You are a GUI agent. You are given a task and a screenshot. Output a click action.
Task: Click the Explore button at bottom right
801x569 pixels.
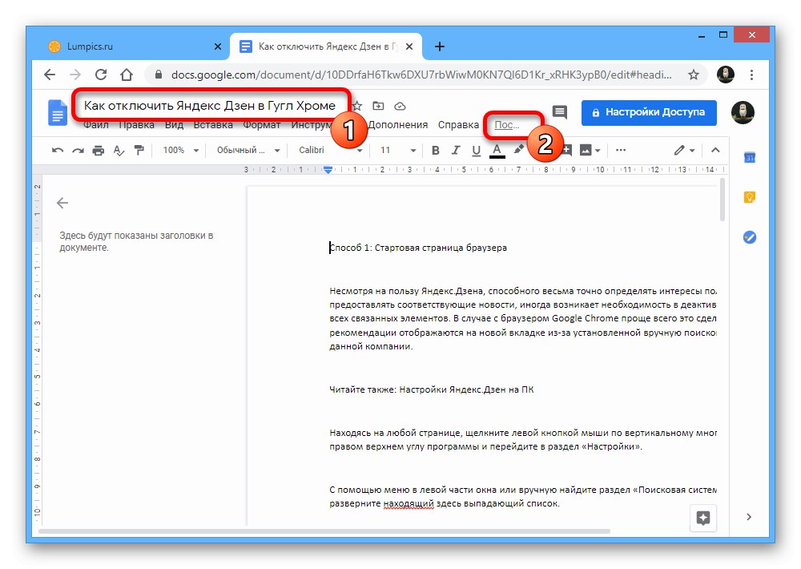point(703,518)
